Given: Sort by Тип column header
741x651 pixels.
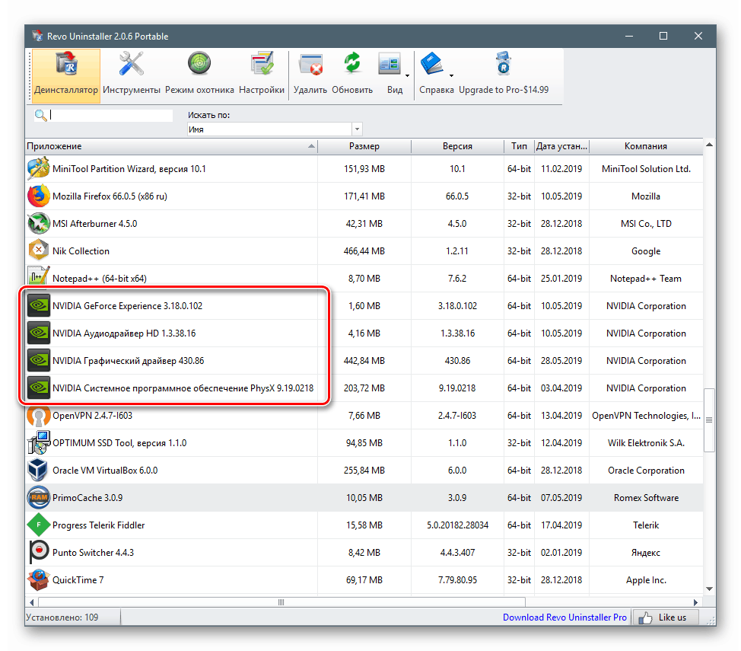Looking at the screenshot, I should (x=519, y=146).
